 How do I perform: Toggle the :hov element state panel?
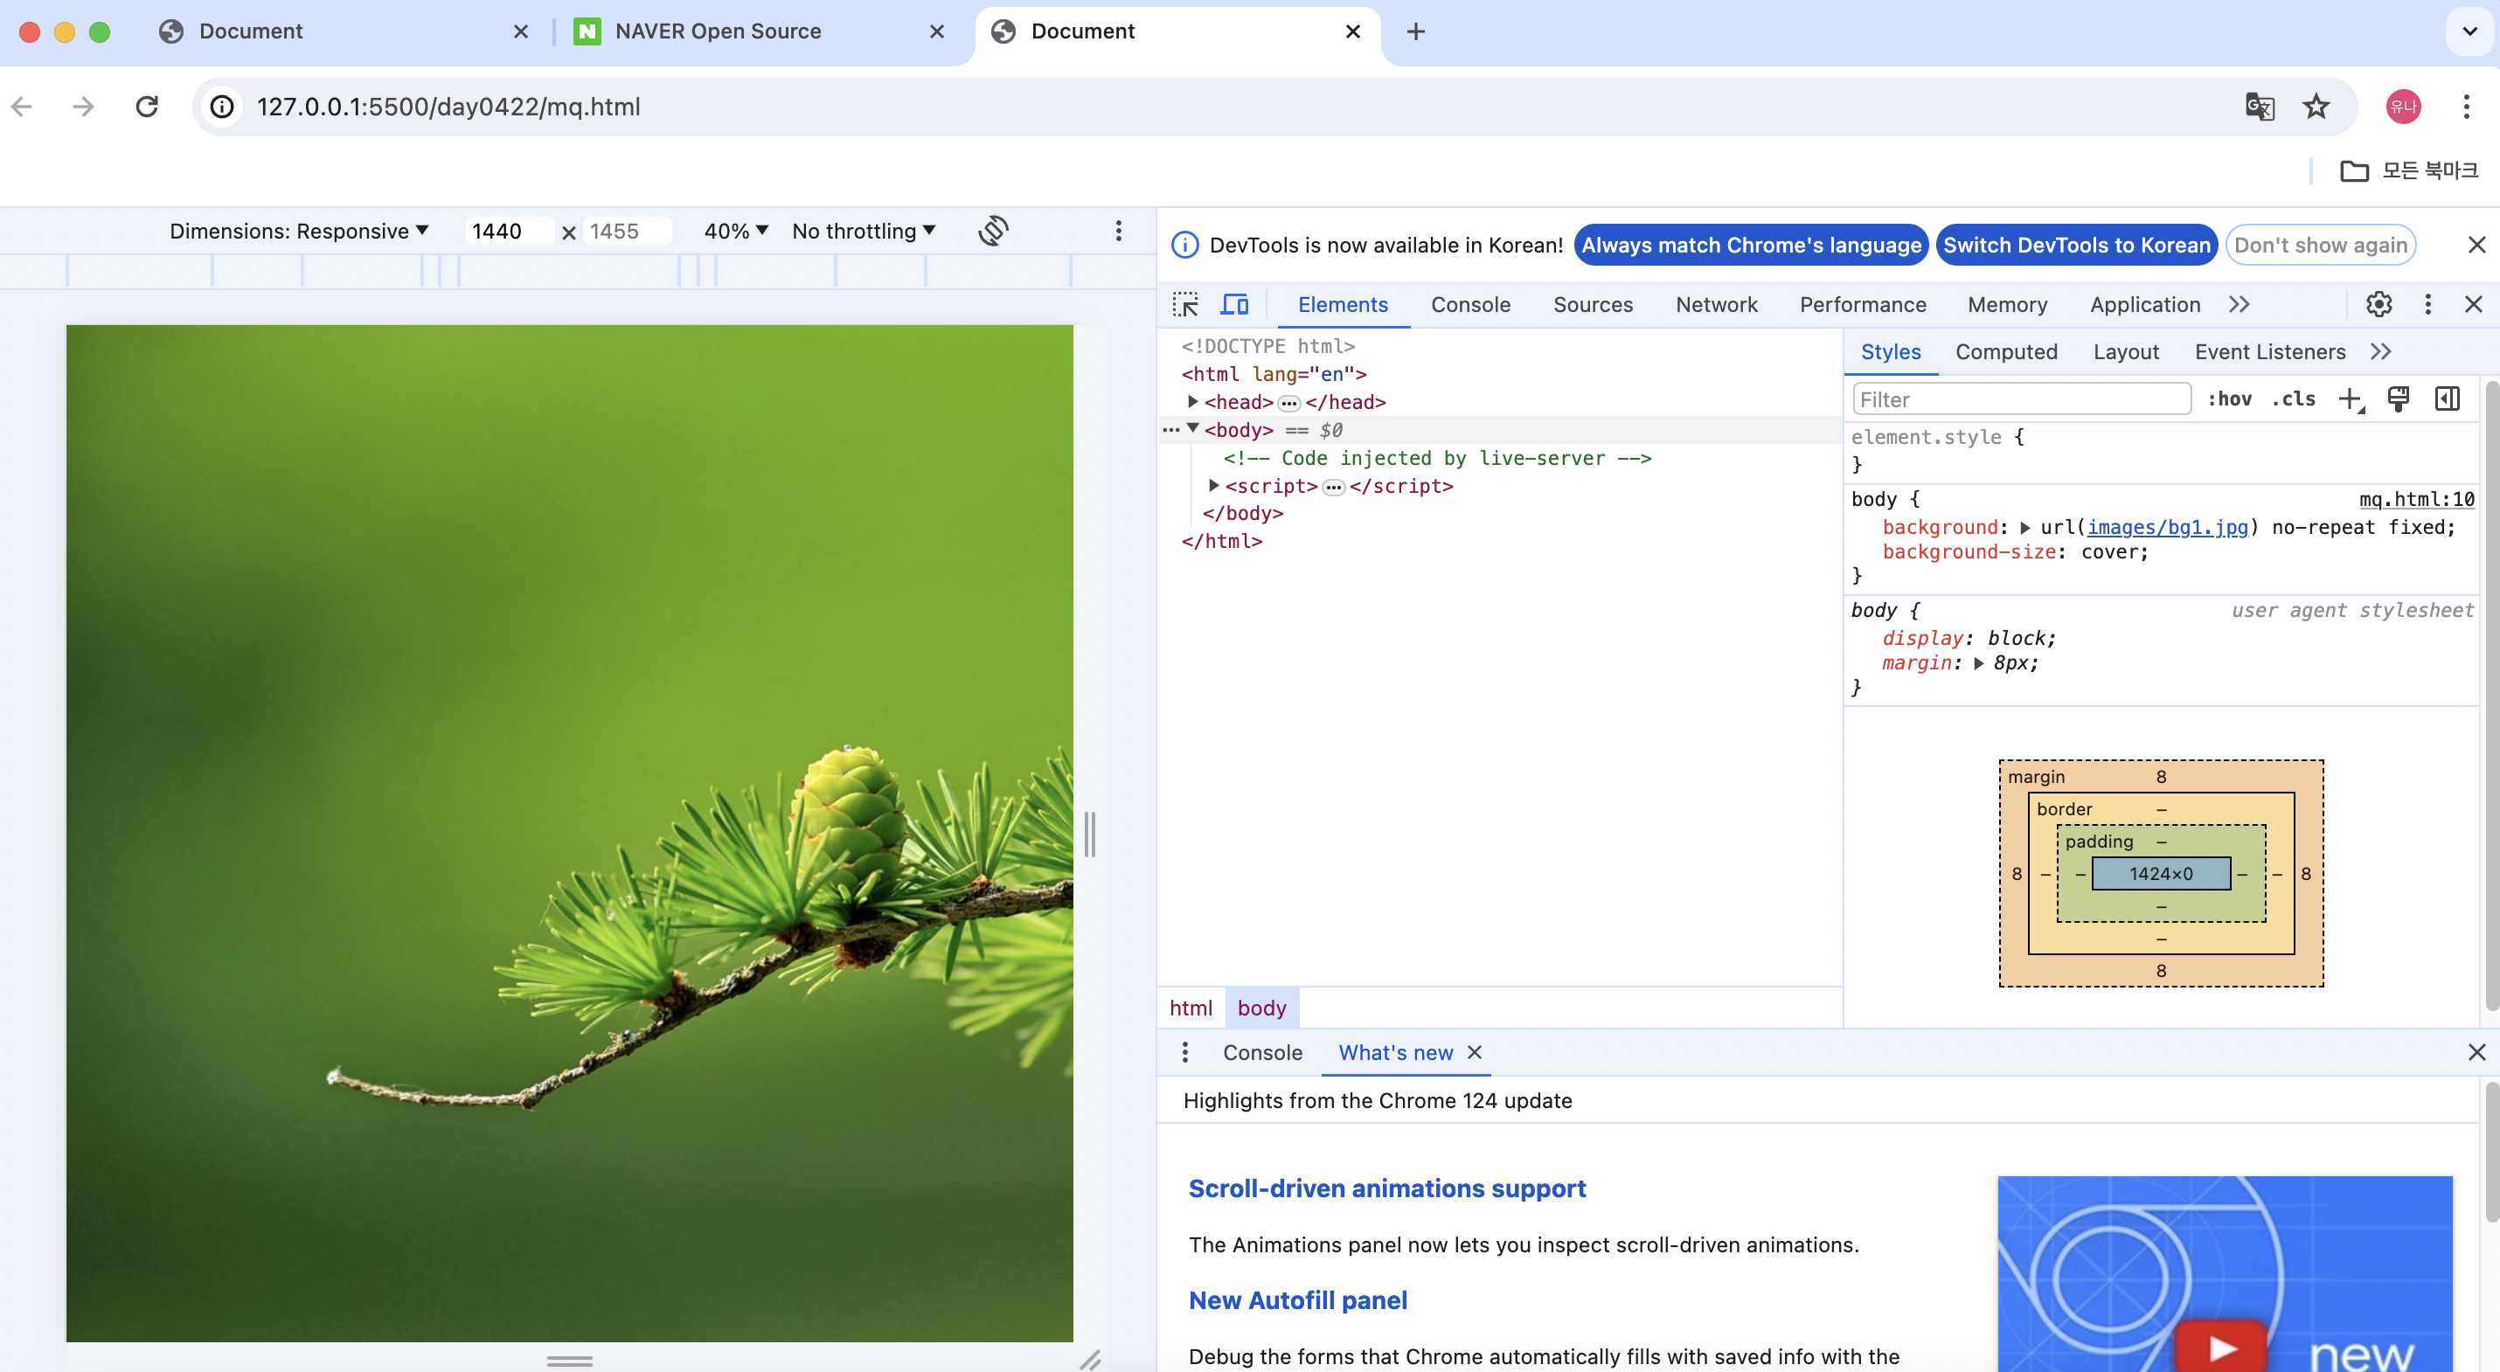tap(2229, 398)
